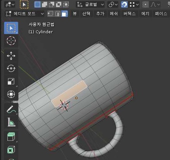This screenshot has height=160, width=170.
Task: Click the tweak select cursor icon in header
Action: pos(24,4)
